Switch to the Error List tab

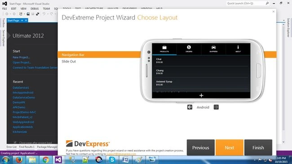[12, 147]
